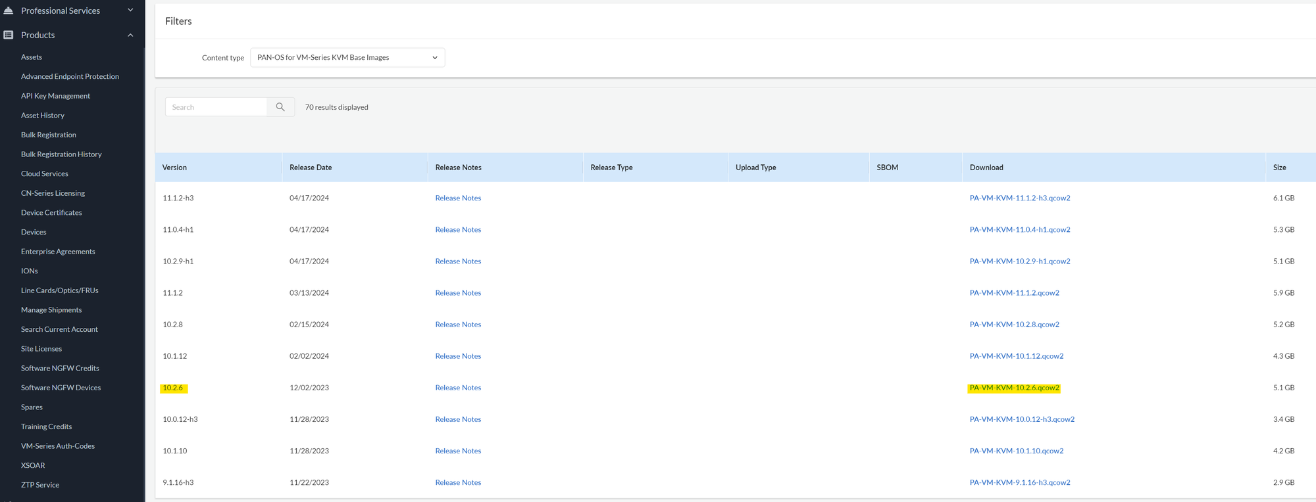The height and width of the screenshot is (502, 1316).
Task: Collapse the Products section chevron
Action: 130,35
